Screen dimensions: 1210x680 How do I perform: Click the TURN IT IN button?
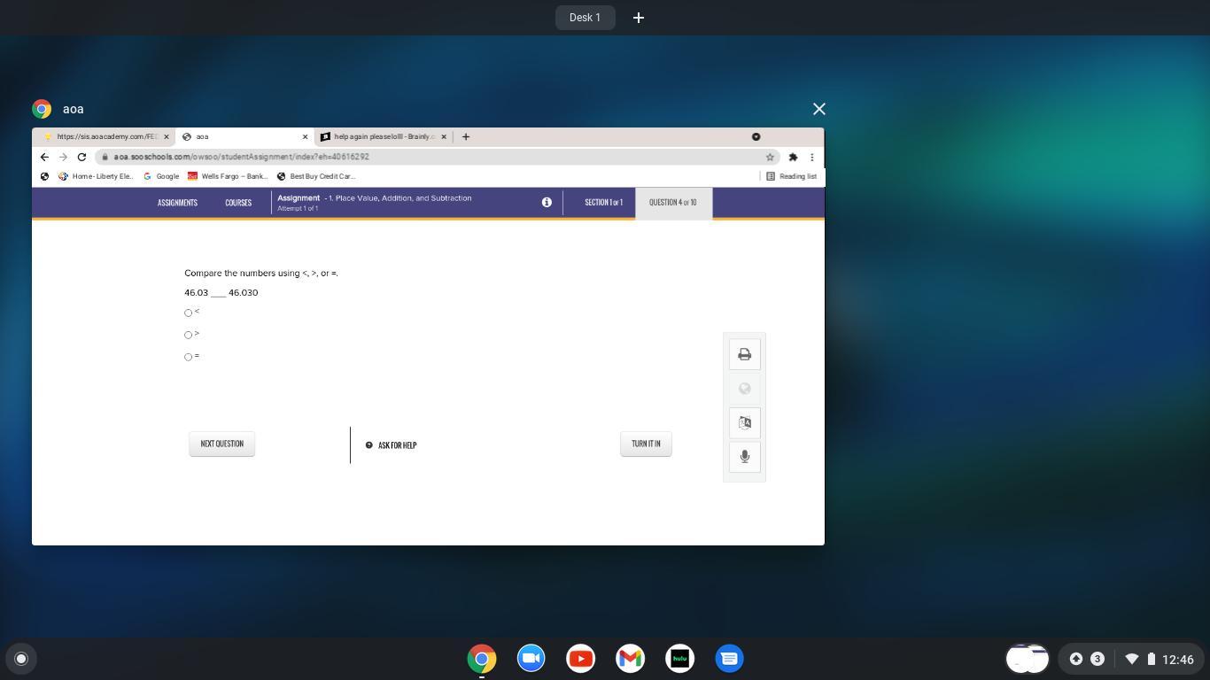(646, 444)
